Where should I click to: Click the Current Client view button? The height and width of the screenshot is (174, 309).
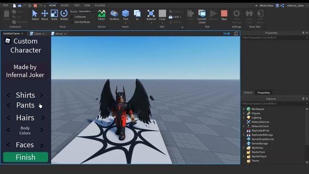click(x=202, y=16)
